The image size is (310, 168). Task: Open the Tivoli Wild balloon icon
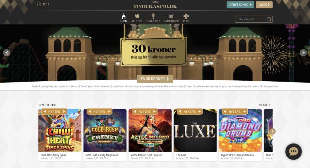(x=153, y=16)
